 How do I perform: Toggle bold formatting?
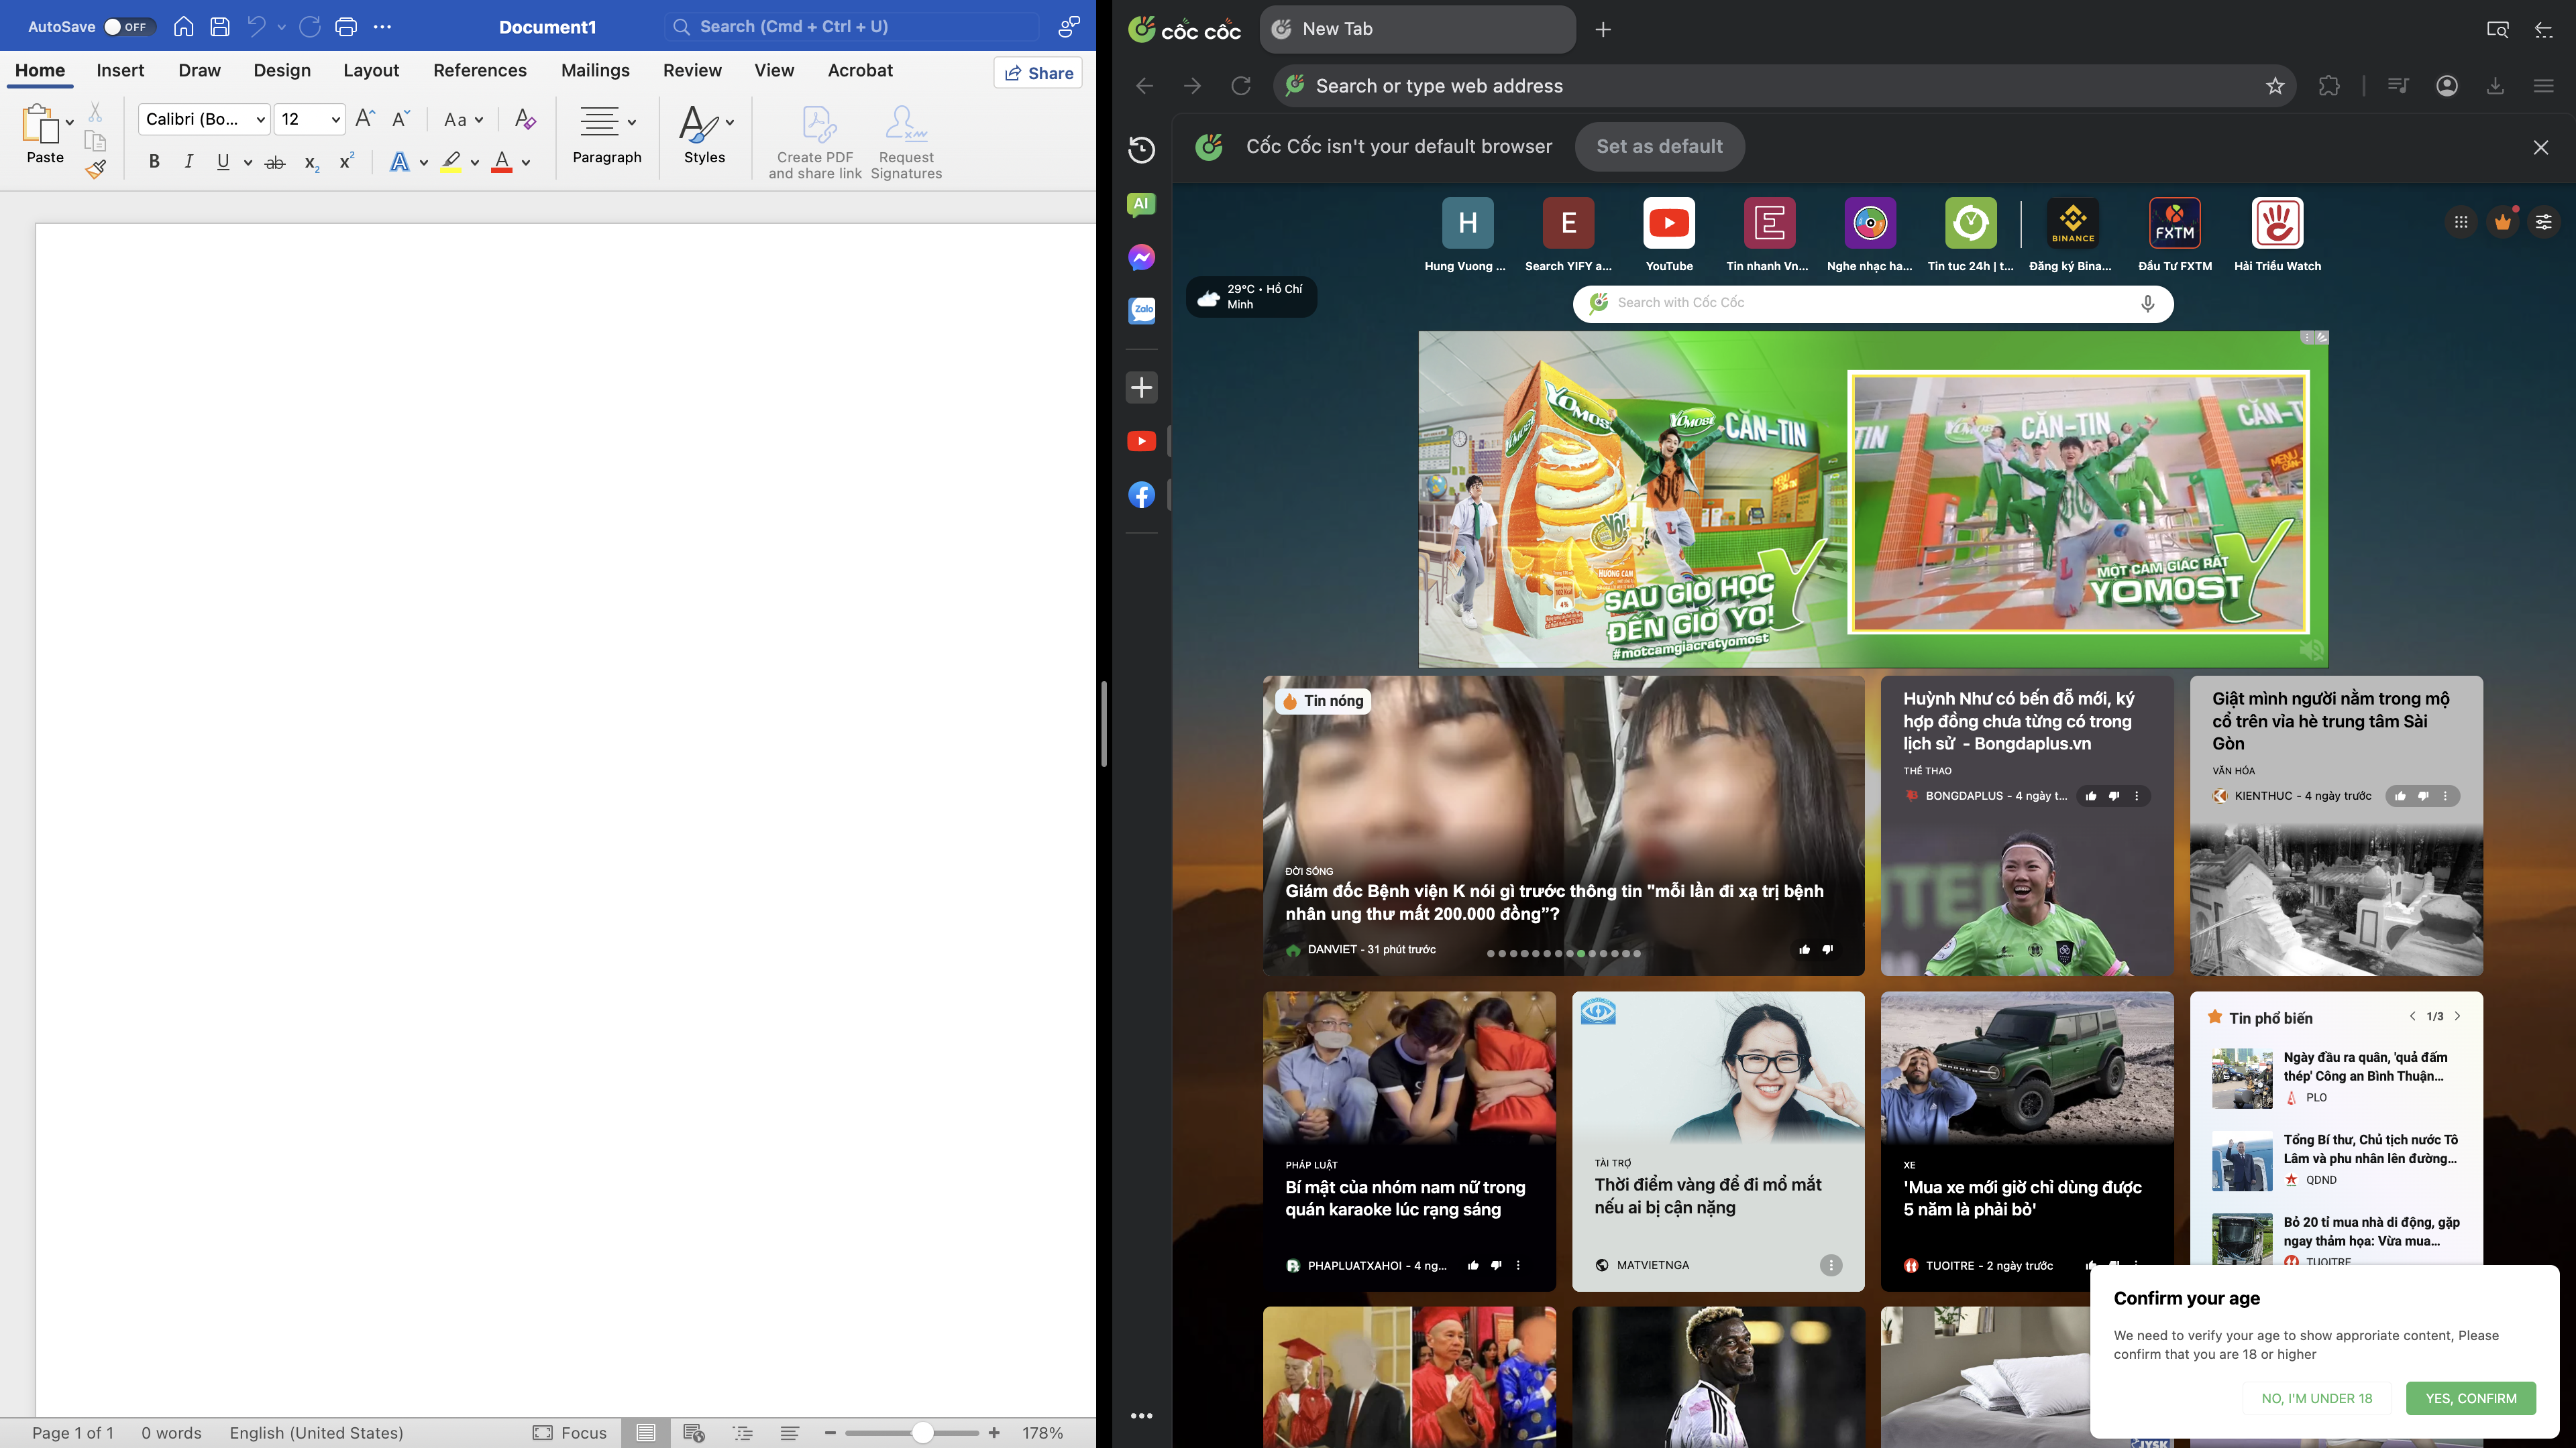tap(154, 161)
